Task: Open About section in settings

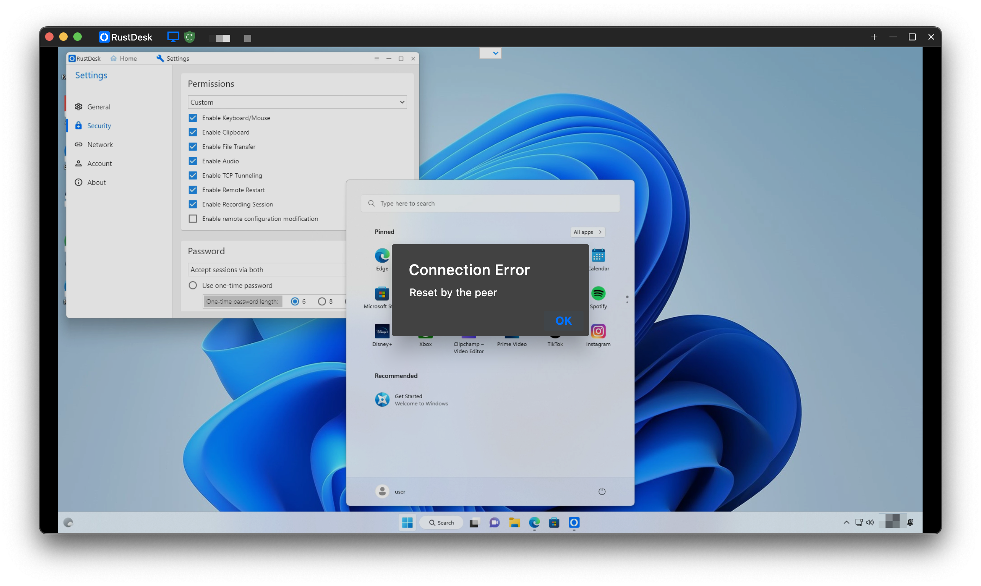Action: pyautogui.click(x=96, y=182)
